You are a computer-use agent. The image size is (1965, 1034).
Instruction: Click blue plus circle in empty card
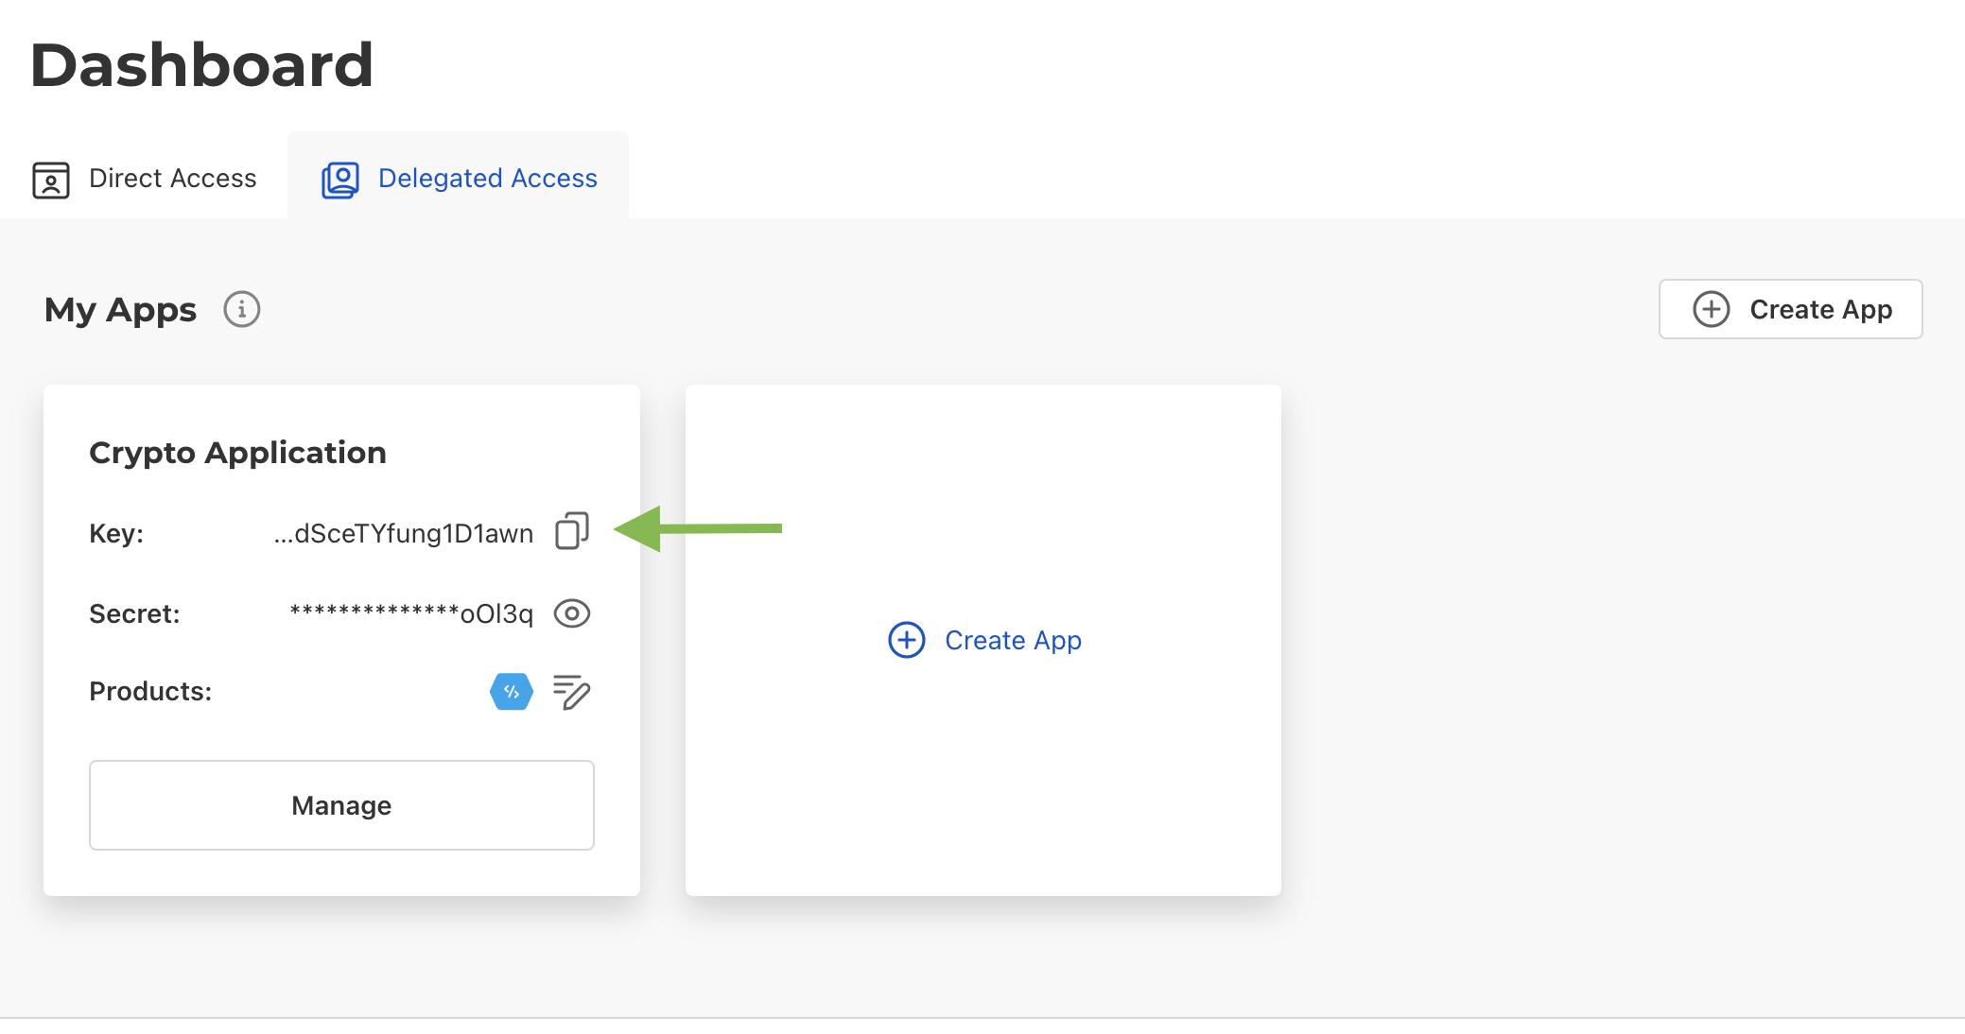point(907,640)
